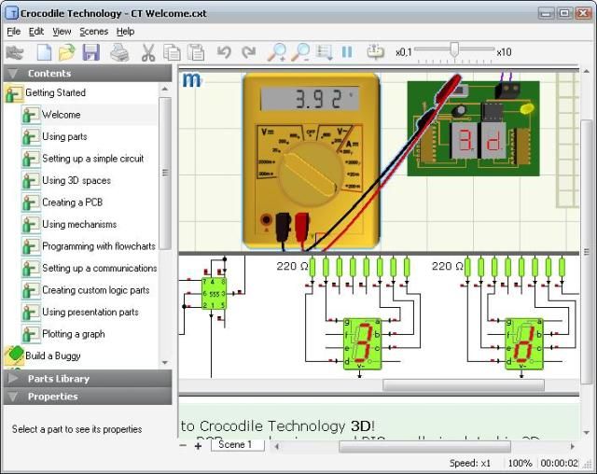The height and width of the screenshot is (474, 597).
Task: Redo the last action
Action: coord(248,51)
